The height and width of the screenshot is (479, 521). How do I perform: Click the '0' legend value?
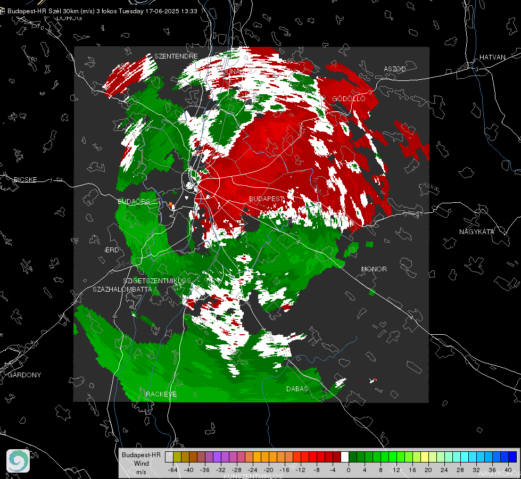tap(349, 470)
